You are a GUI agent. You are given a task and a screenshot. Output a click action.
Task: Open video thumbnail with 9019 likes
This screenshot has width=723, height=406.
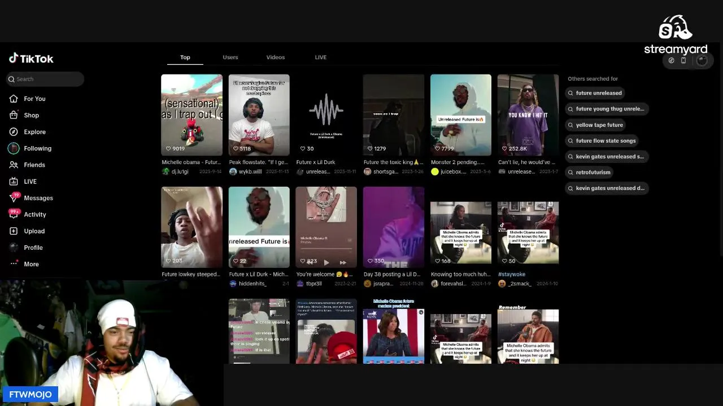click(x=191, y=115)
